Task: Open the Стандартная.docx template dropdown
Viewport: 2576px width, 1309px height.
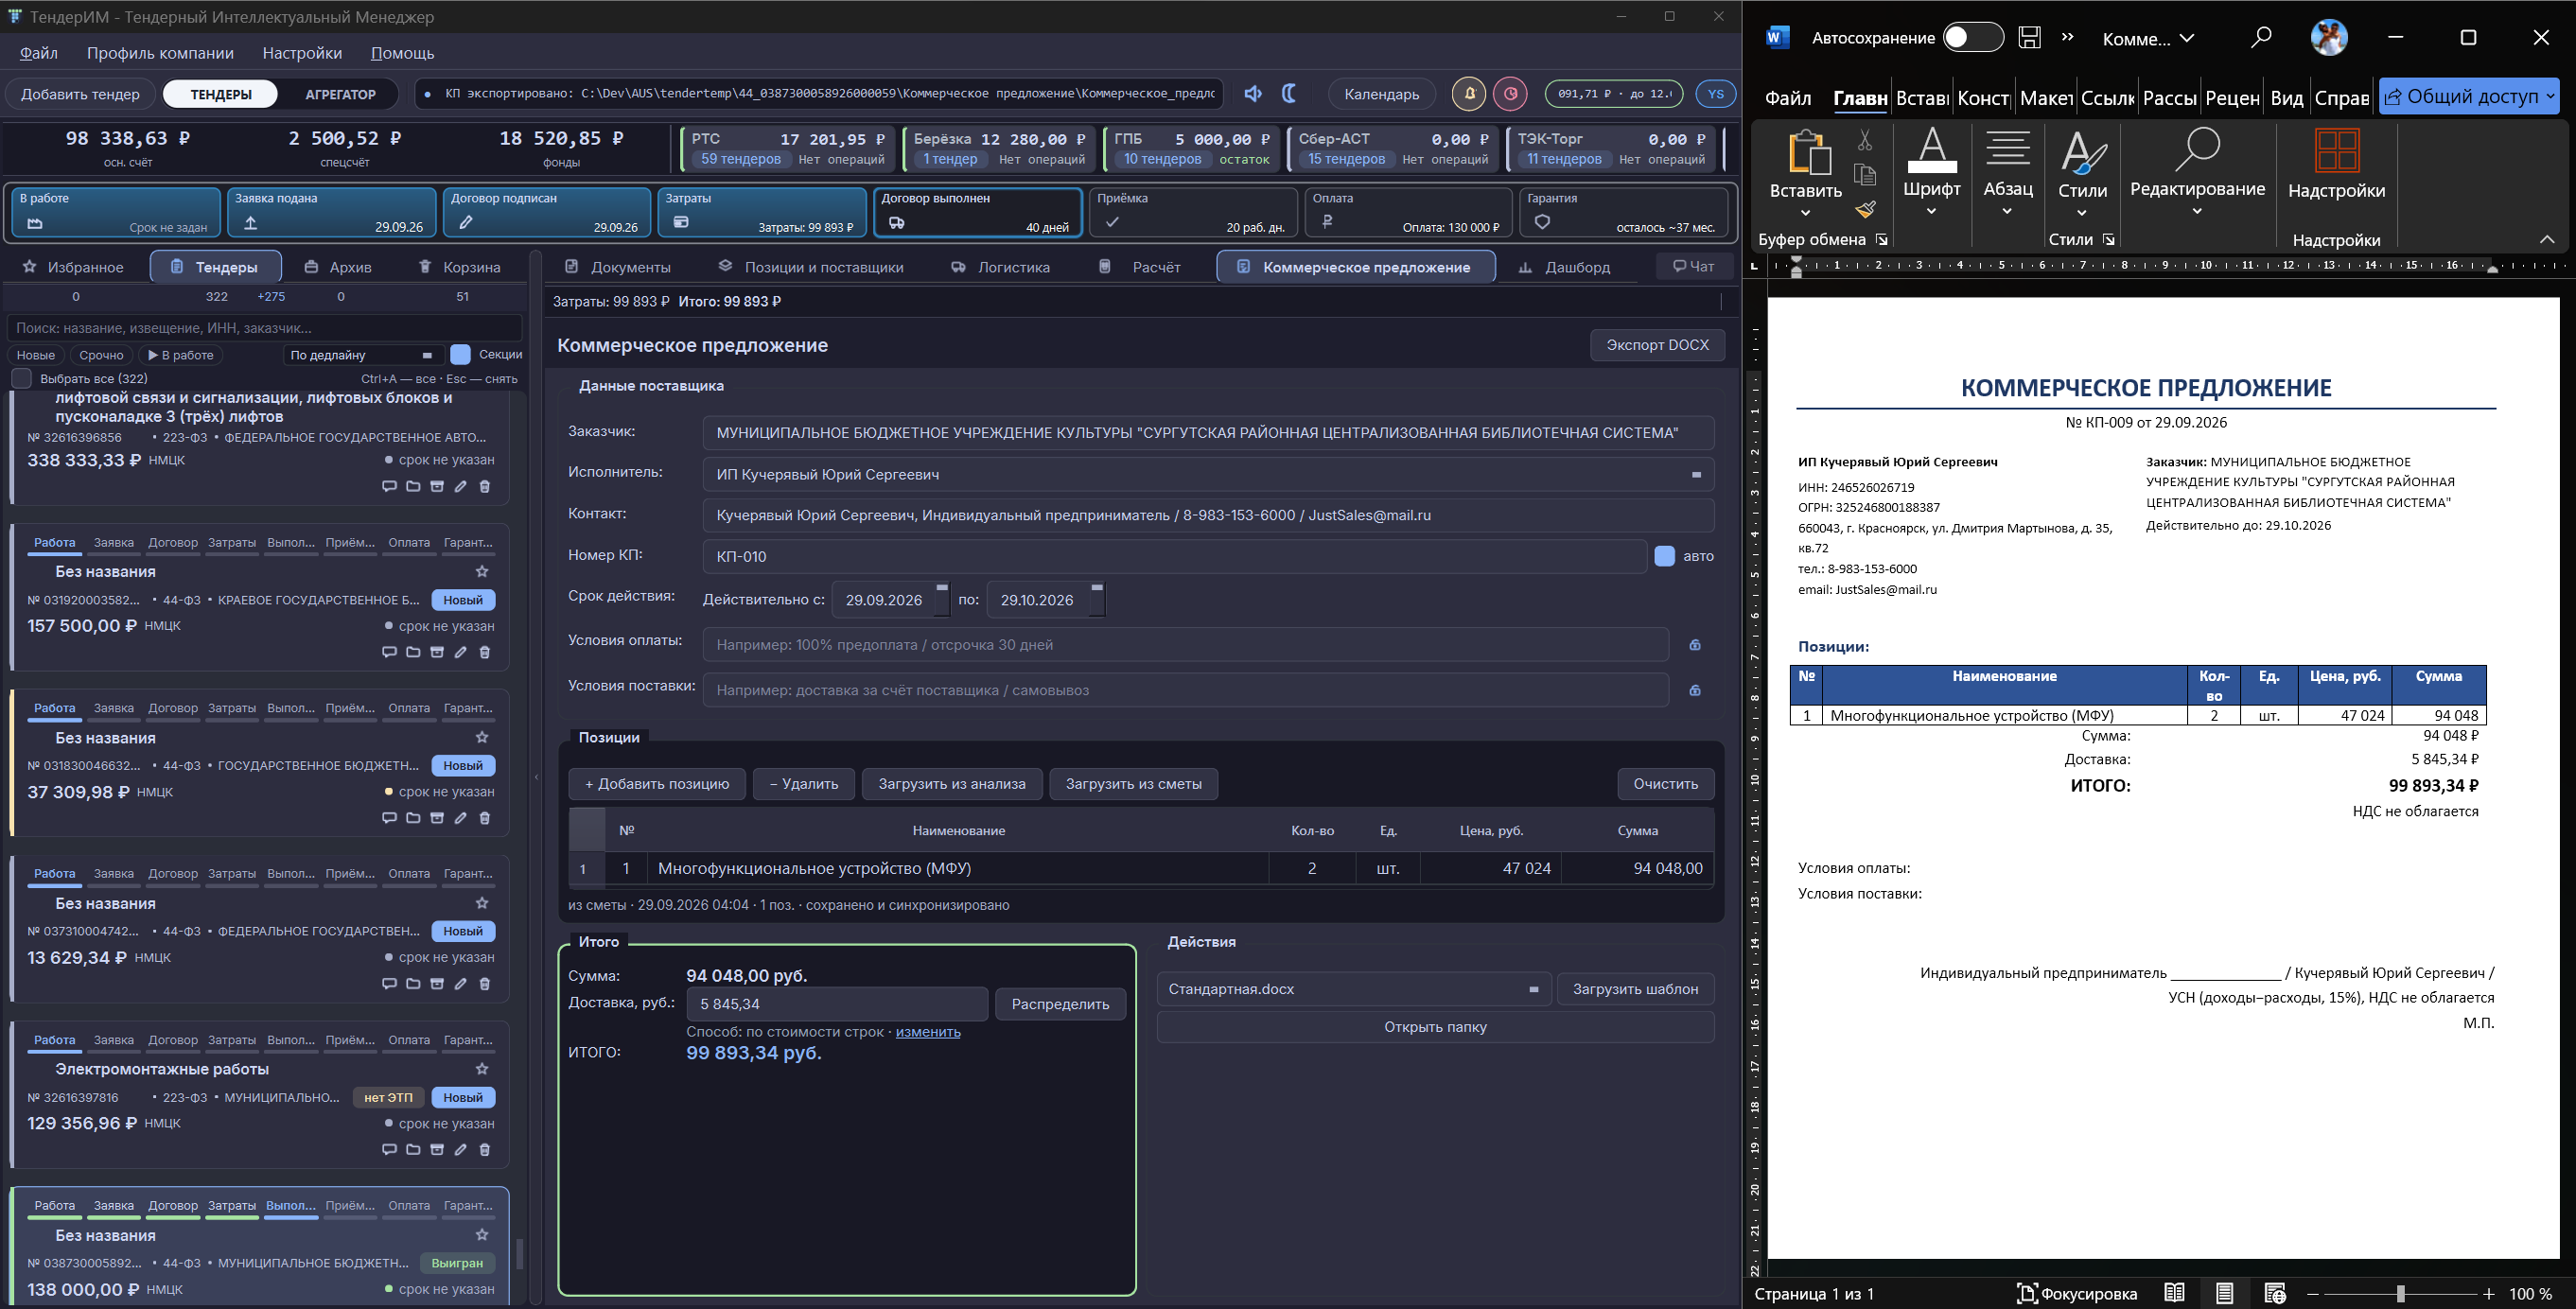Action: coord(1354,989)
